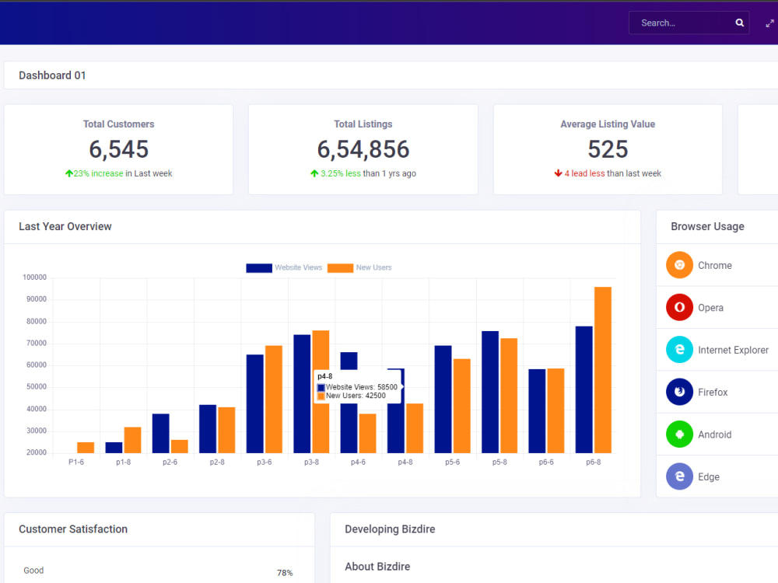
Task: Click the red down arrow under Average Listing Value
Action: 558,173
